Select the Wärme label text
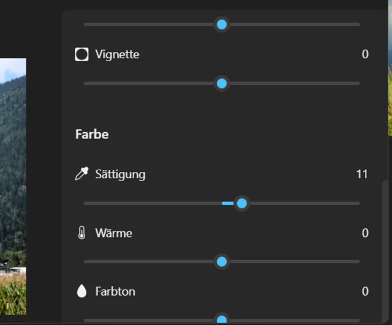392x325 pixels. (113, 233)
